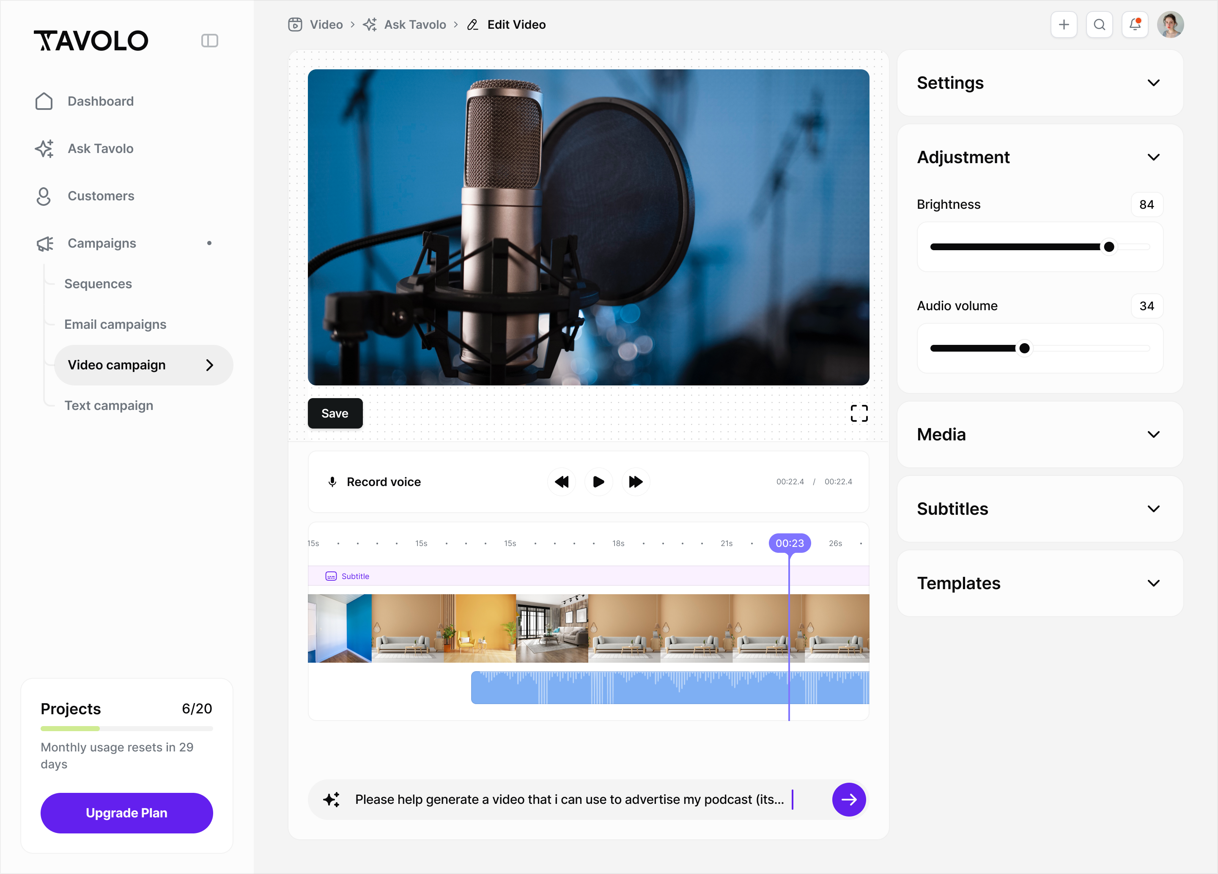Click the Save button
The width and height of the screenshot is (1218, 874).
coord(335,414)
